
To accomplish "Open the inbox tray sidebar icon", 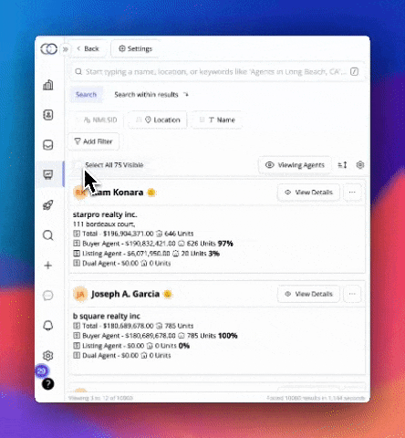I will pyautogui.click(x=48, y=145).
